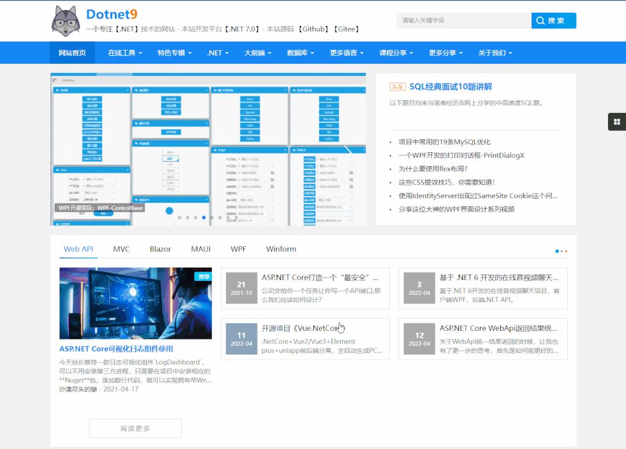
Task: Click the WPF-ControlBase carousel caption
Action: (x=100, y=208)
